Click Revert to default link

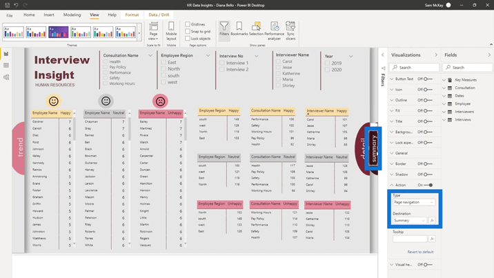[420, 252]
